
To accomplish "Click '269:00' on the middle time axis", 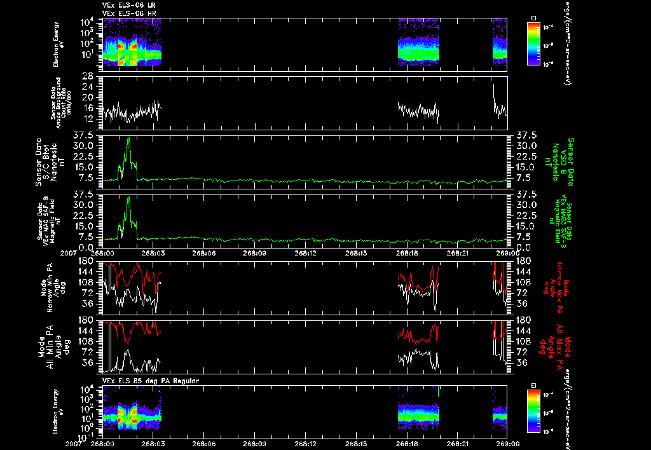I will pos(507,253).
